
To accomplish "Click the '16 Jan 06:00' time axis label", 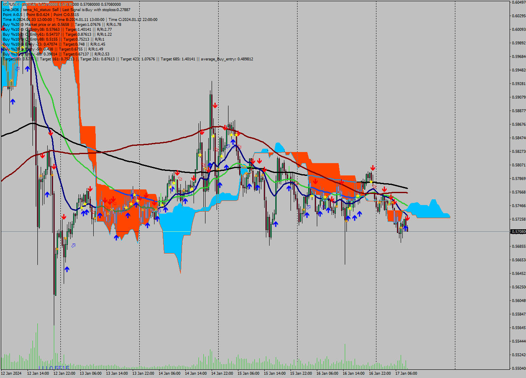I will coord(328,373).
